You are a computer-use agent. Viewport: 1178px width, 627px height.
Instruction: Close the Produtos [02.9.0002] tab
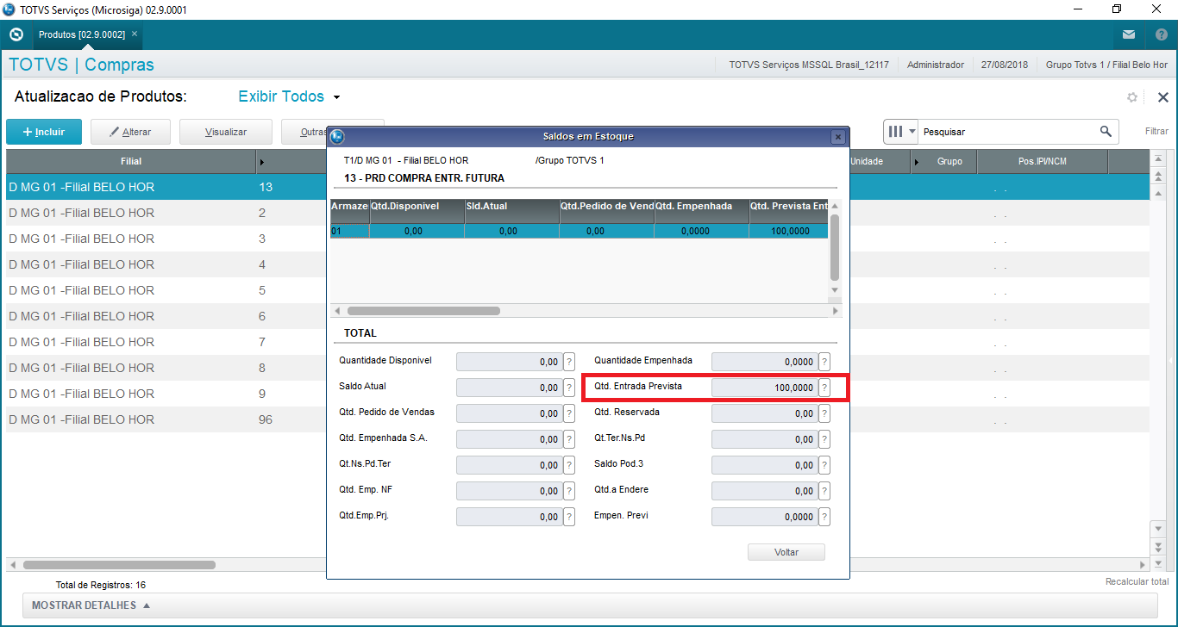(x=135, y=34)
